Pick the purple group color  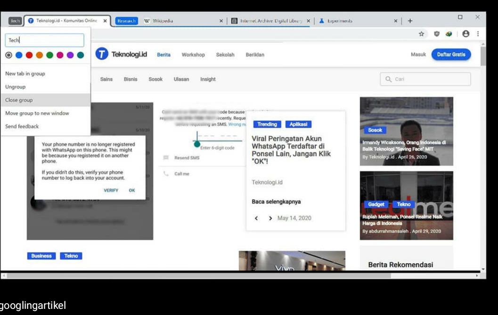70,55
